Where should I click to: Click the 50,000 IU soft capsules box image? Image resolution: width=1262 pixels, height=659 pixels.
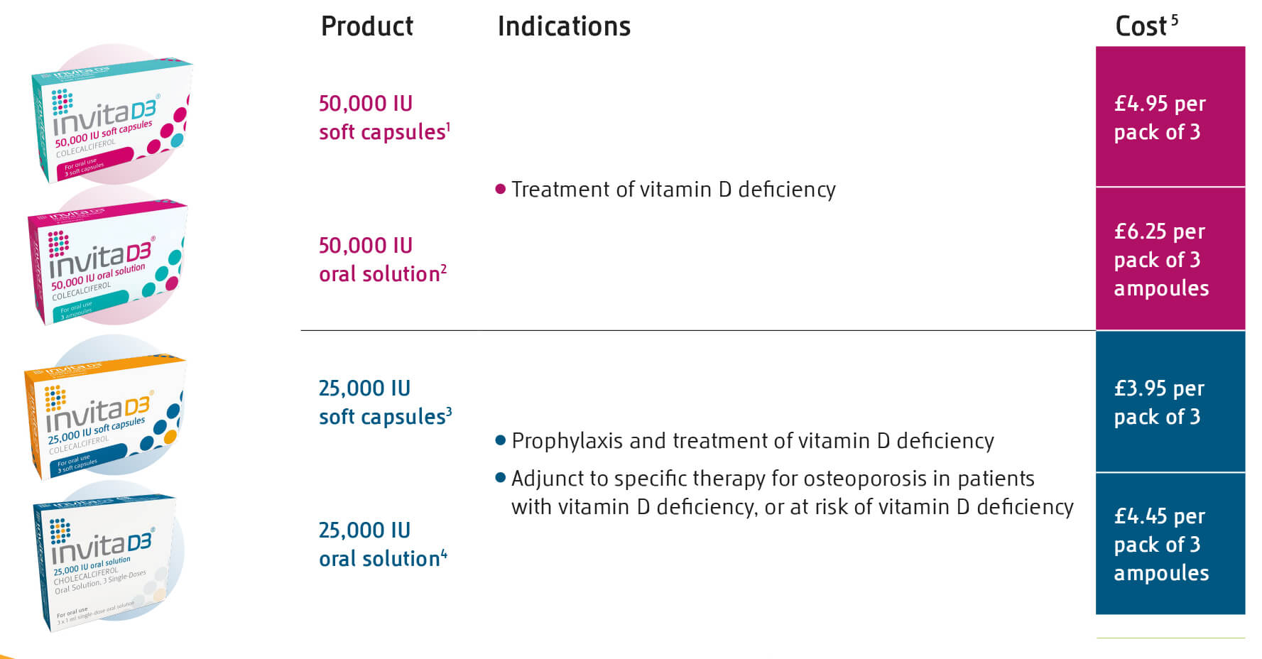(x=111, y=119)
